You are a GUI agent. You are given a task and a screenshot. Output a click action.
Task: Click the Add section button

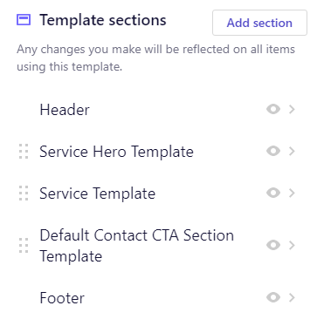click(x=259, y=23)
